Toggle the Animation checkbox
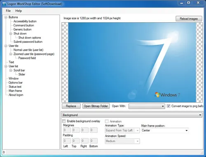 point(107,121)
